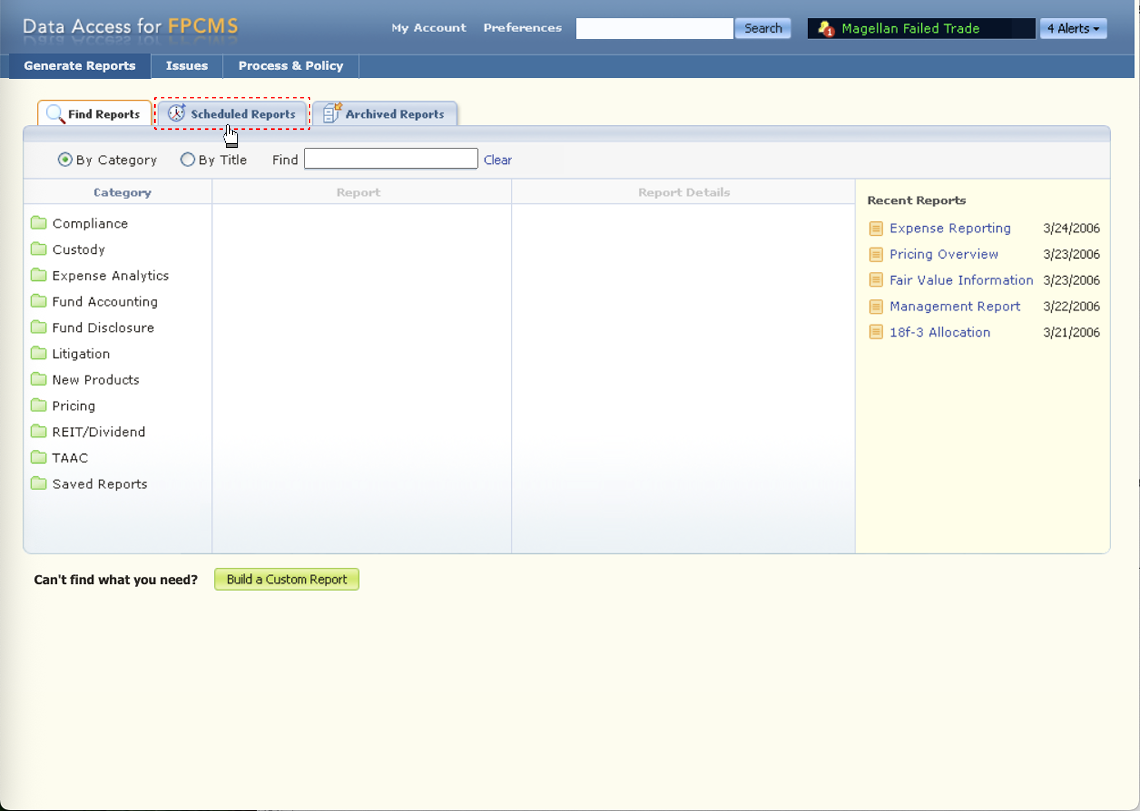This screenshot has width=1140, height=811.
Task: Expand the 4 Alerts dropdown
Action: point(1073,28)
